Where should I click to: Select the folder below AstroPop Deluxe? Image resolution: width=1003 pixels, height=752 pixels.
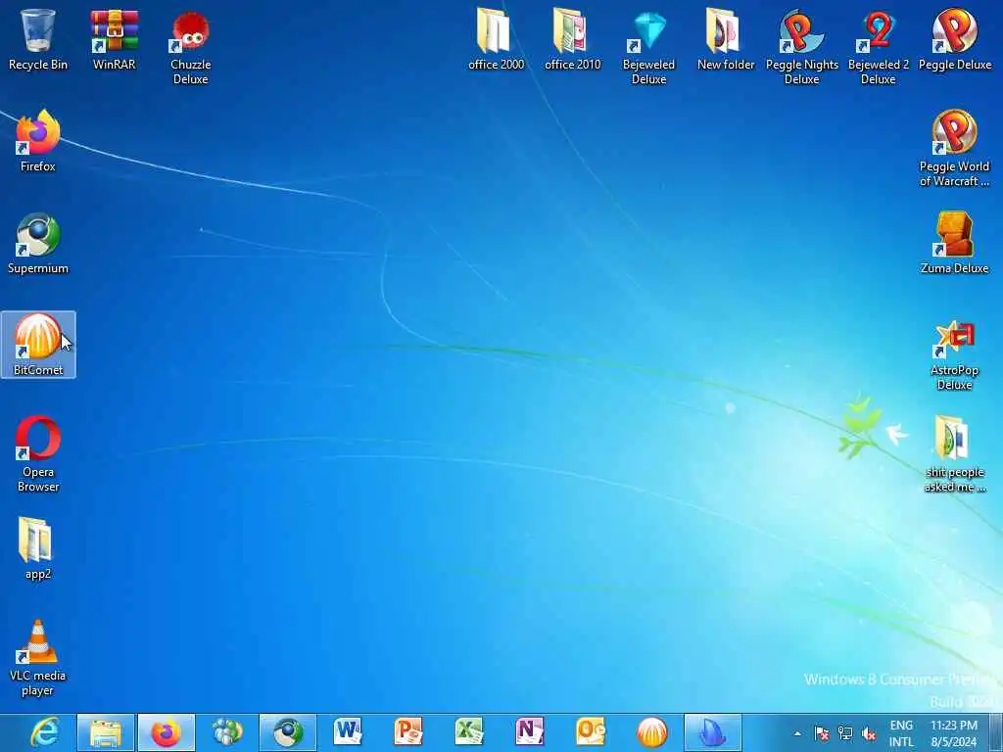954,454
